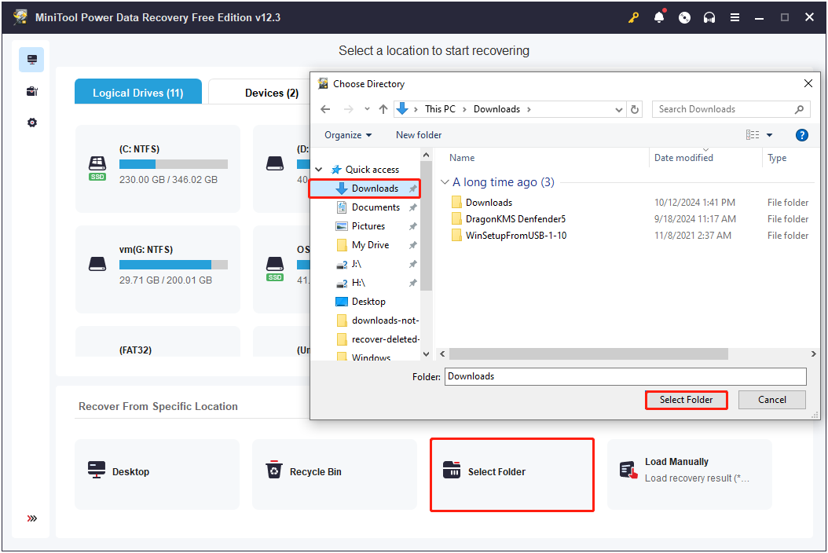The height and width of the screenshot is (553, 828).
Task: Select Pictures in Quick access
Action: point(368,226)
